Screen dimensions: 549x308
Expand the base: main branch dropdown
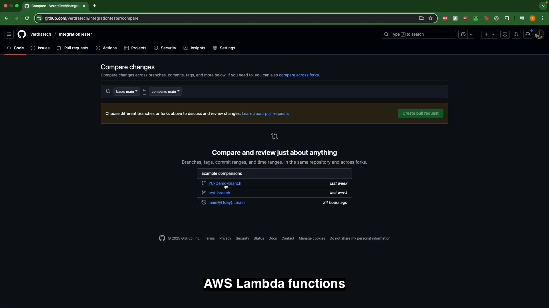(127, 92)
